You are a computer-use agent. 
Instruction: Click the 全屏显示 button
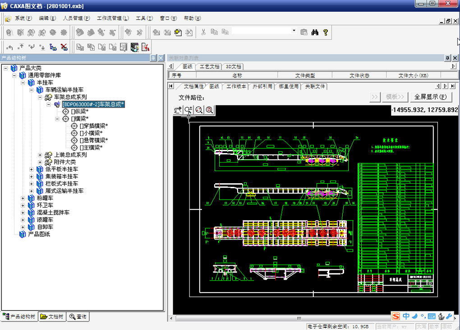click(x=430, y=97)
